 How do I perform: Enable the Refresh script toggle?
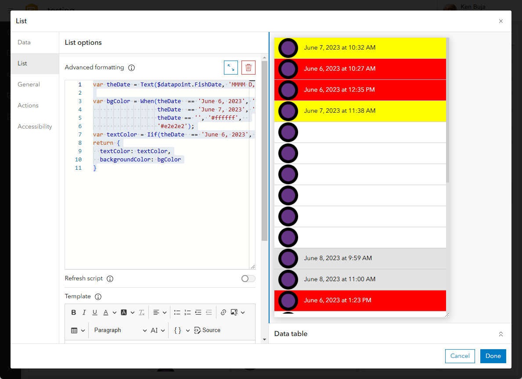(x=248, y=279)
